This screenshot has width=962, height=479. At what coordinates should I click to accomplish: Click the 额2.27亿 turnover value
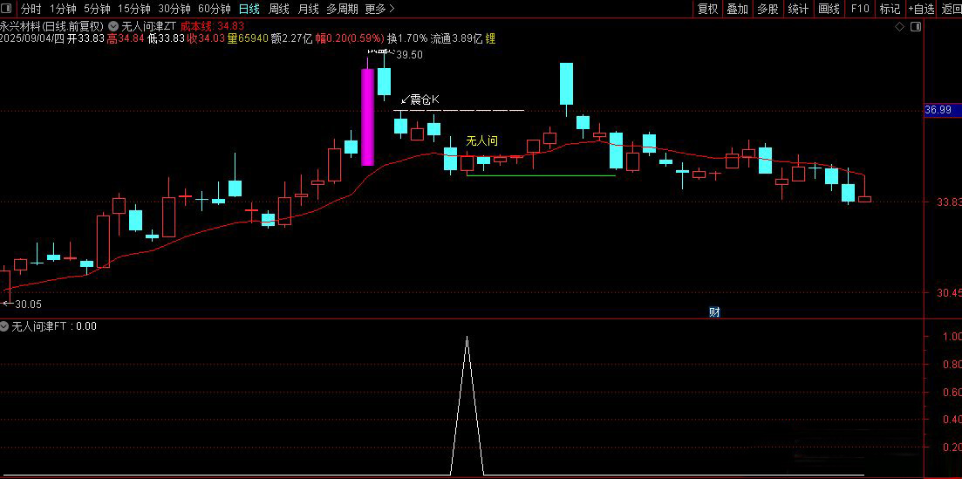tap(290, 38)
